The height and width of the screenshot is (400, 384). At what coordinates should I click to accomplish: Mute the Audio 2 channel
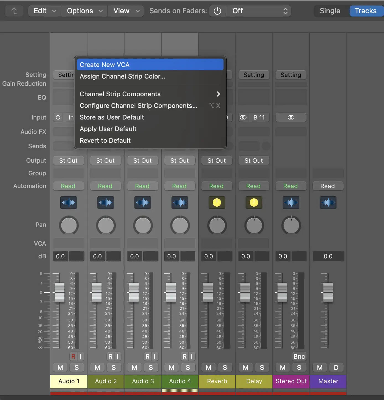97,367
